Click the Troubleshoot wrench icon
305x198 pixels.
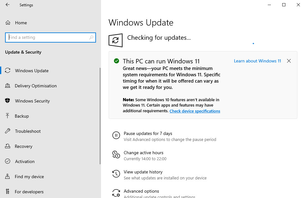tap(8, 131)
